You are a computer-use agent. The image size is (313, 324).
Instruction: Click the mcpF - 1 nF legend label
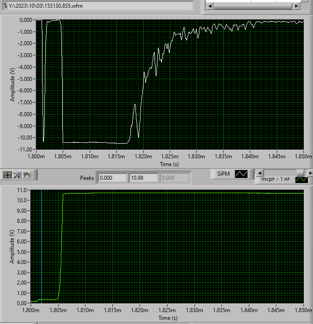tap(275, 179)
